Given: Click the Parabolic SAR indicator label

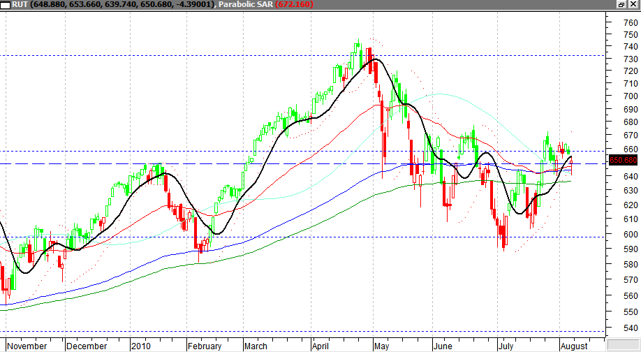Looking at the screenshot, I should (x=246, y=4).
